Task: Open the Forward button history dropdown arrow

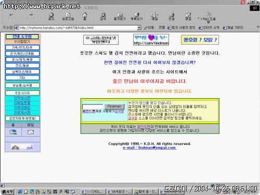Action: click(41, 18)
